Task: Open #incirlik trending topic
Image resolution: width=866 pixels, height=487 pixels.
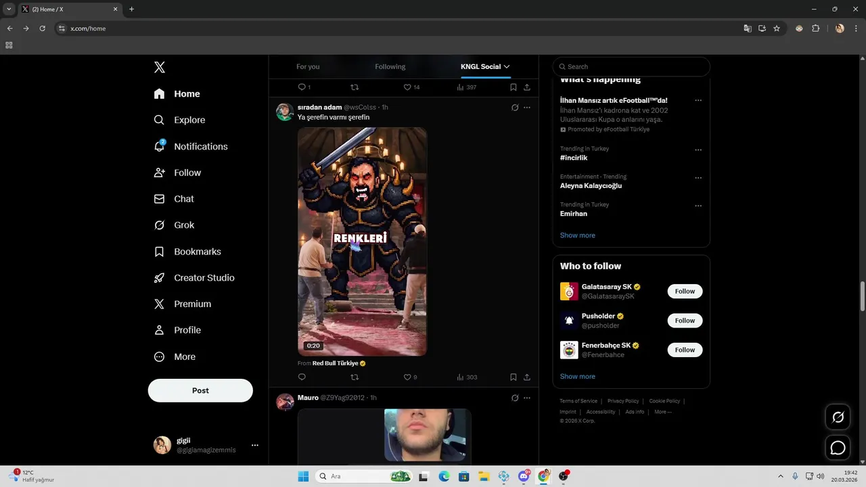Action: 574,158
